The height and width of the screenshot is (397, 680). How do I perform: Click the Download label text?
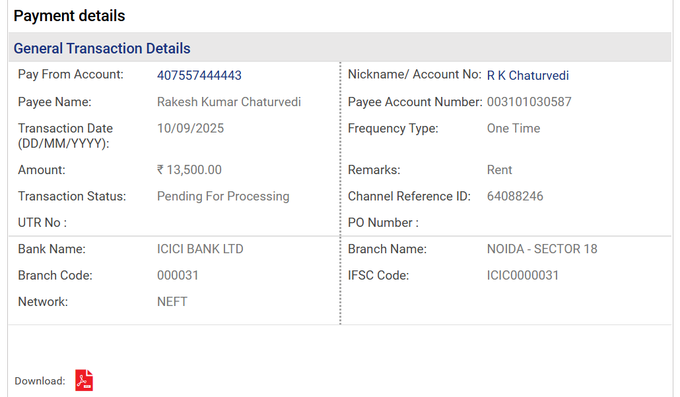[x=40, y=381]
